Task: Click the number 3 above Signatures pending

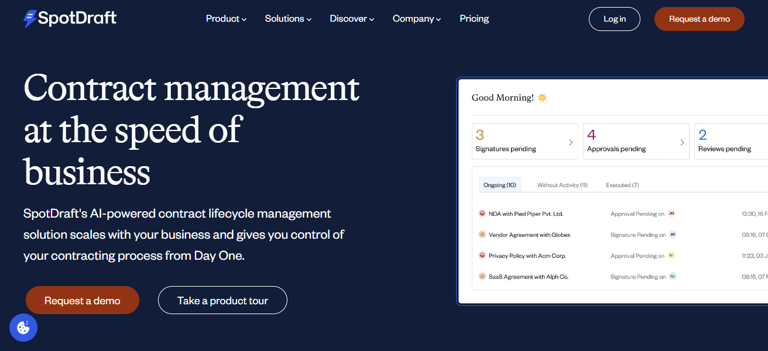Action: click(480, 135)
